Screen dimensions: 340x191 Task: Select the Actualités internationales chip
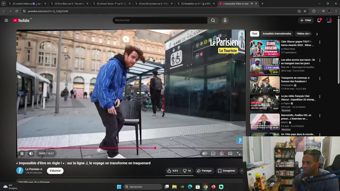[277, 34]
